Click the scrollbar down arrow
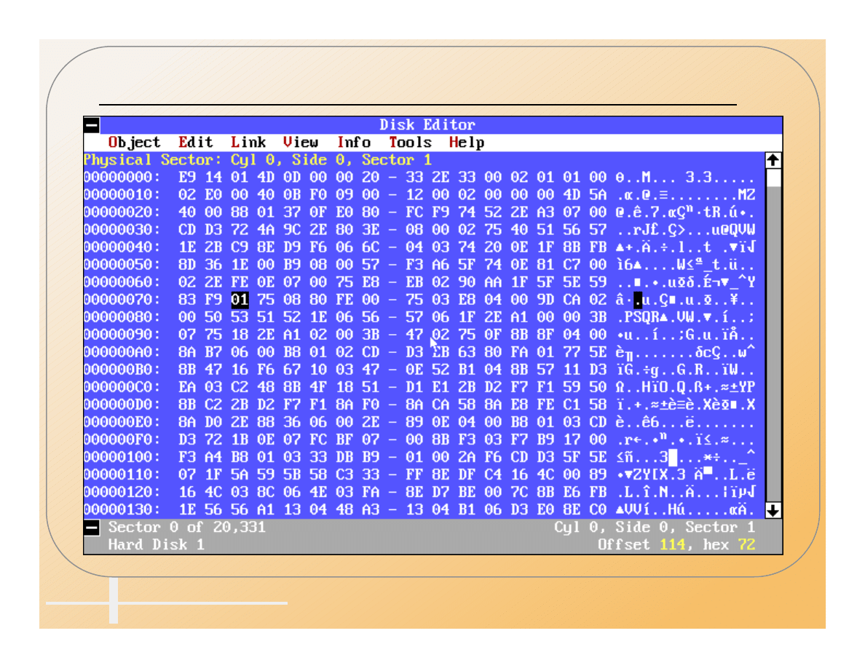The image size is (865, 668). coord(774,510)
